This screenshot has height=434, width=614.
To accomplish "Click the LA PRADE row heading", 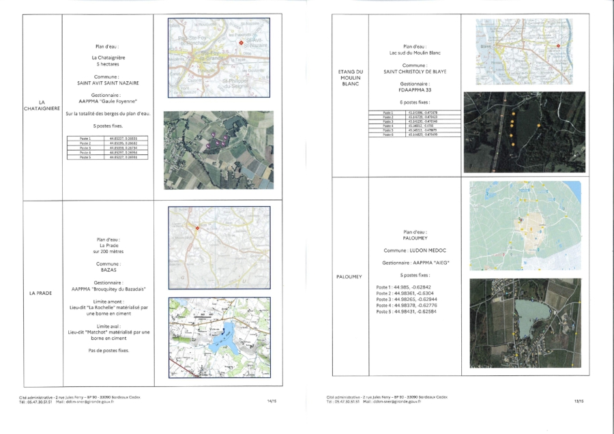I will coord(41,293).
